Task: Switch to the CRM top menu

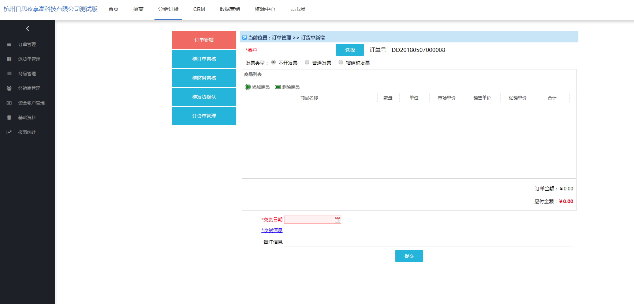Action: [x=199, y=9]
